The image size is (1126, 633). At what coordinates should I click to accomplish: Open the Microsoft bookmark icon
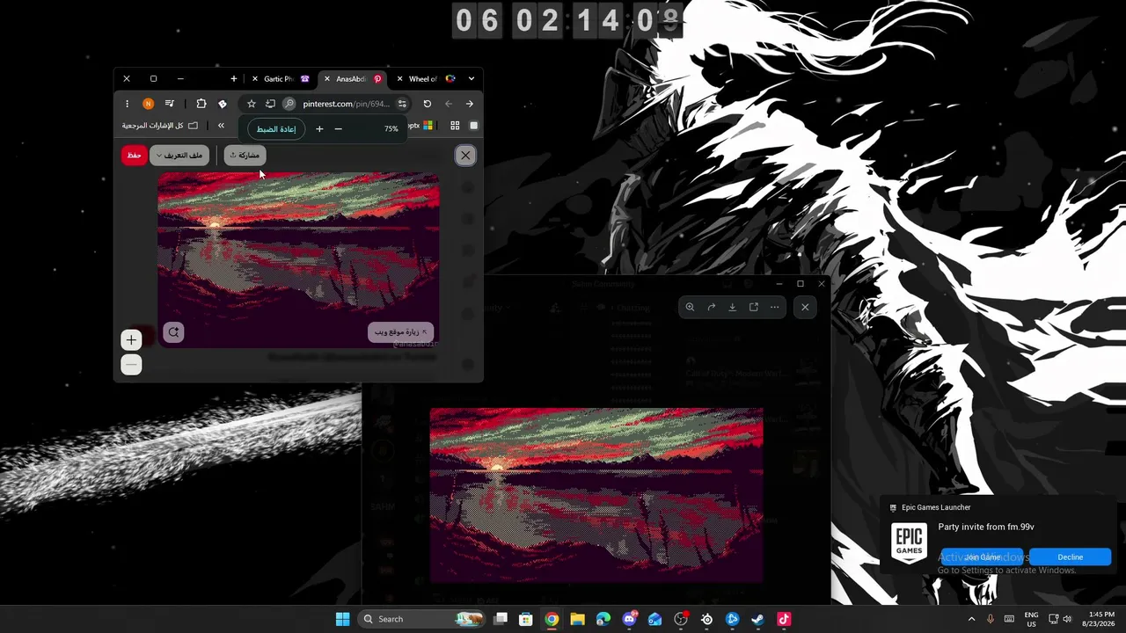[428, 126]
